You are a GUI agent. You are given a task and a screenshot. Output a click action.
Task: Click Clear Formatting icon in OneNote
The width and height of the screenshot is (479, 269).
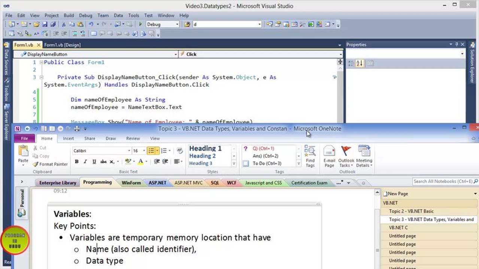click(x=180, y=151)
